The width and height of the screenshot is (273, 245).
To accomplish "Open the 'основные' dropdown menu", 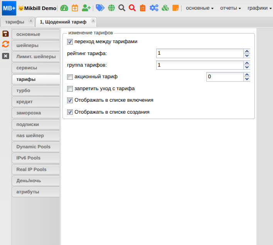I will point(200,8).
